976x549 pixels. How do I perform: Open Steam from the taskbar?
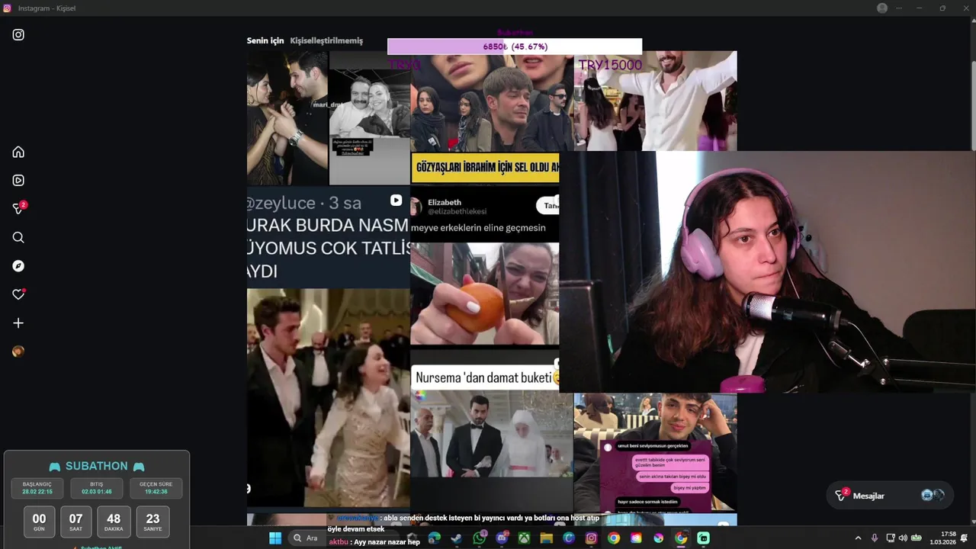(x=456, y=538)
